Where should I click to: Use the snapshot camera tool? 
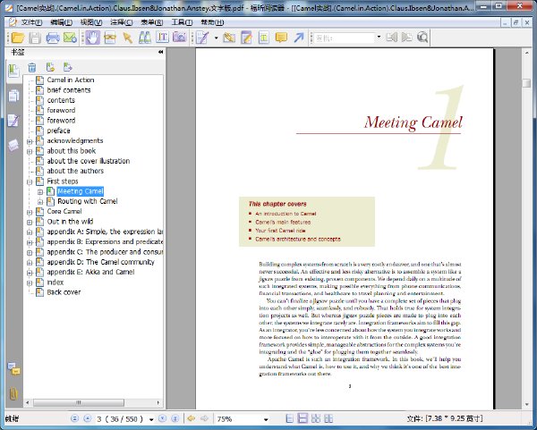pyautogui.click(x=180, y=38)
